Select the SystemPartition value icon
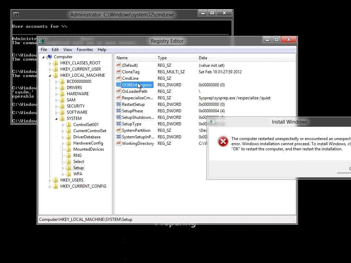 point(118,130)
